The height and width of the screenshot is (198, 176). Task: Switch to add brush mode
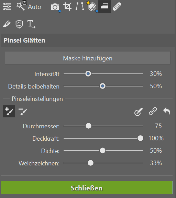pos(9,112)
